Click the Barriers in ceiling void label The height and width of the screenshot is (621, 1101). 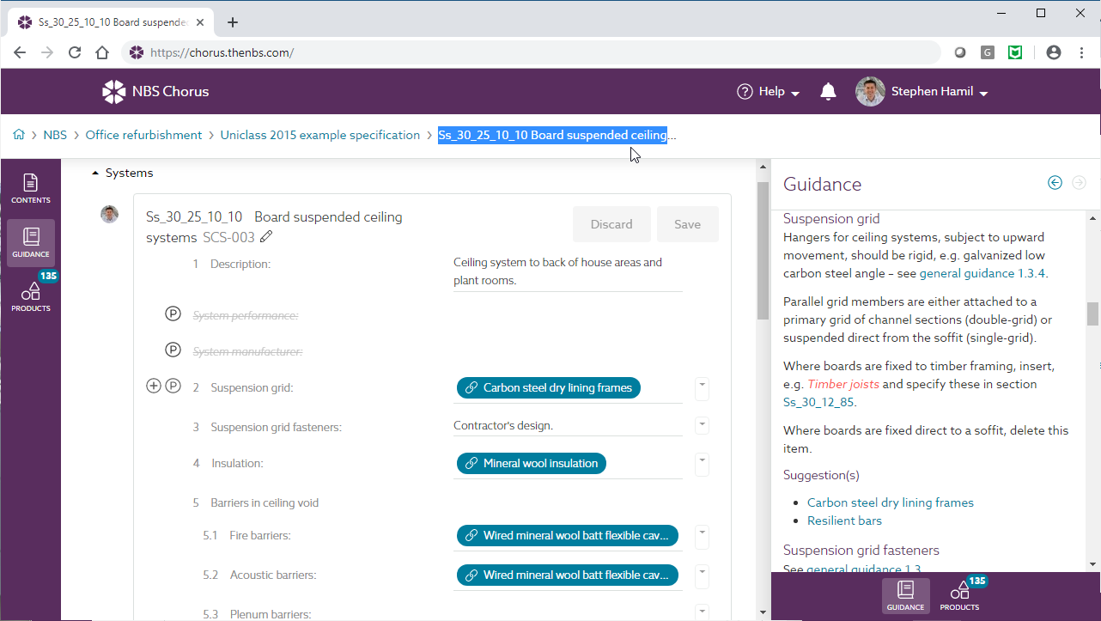pos(265,502)
